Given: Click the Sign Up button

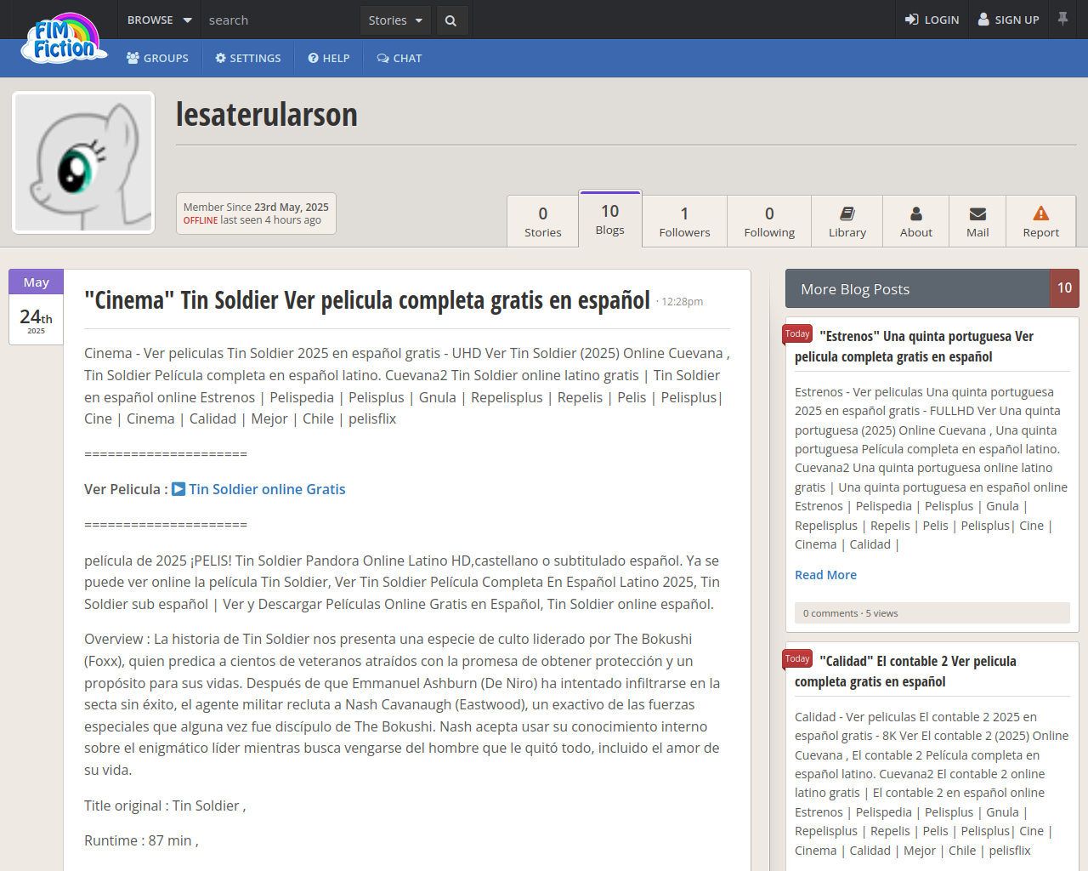Looking at the screenshot, I should pyautogui.click(x=1009, y=20).
